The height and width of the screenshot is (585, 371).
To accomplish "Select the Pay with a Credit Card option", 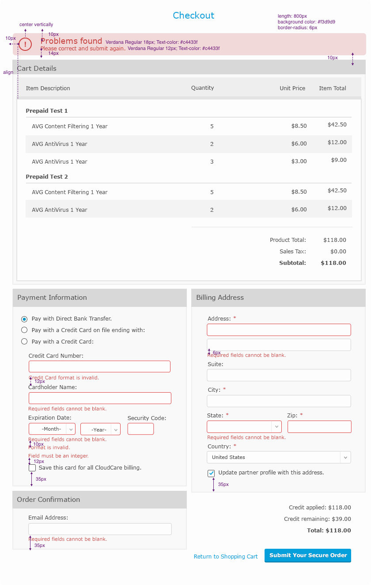I will click(24, 341).
